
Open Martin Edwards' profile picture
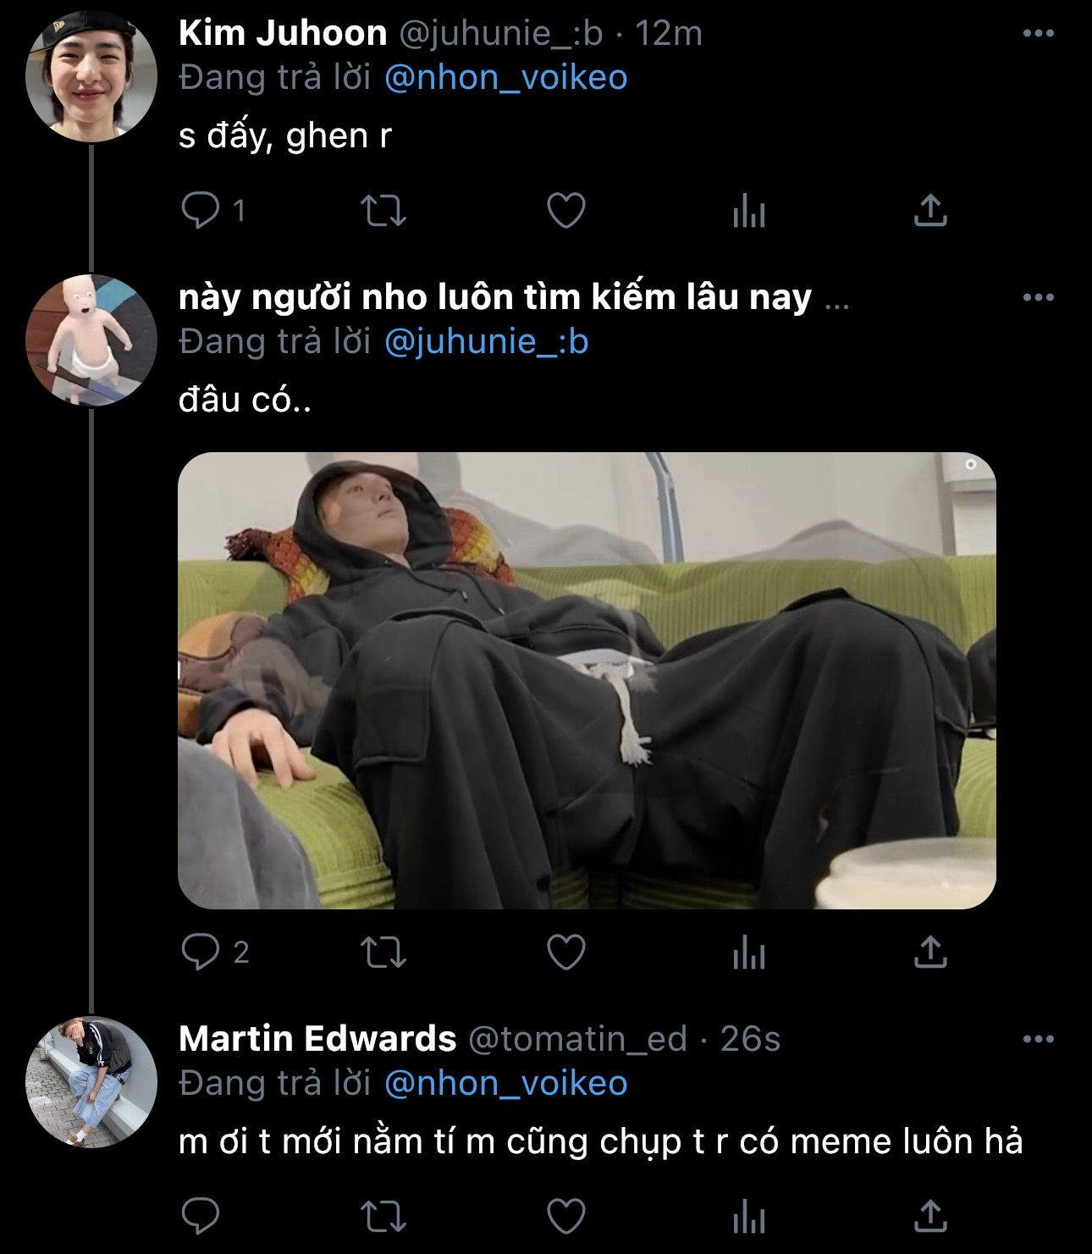pyautogui.click(x=91, y=1082)
